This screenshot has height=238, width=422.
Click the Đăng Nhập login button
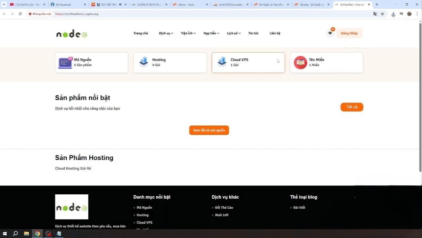tap(349, 33)
